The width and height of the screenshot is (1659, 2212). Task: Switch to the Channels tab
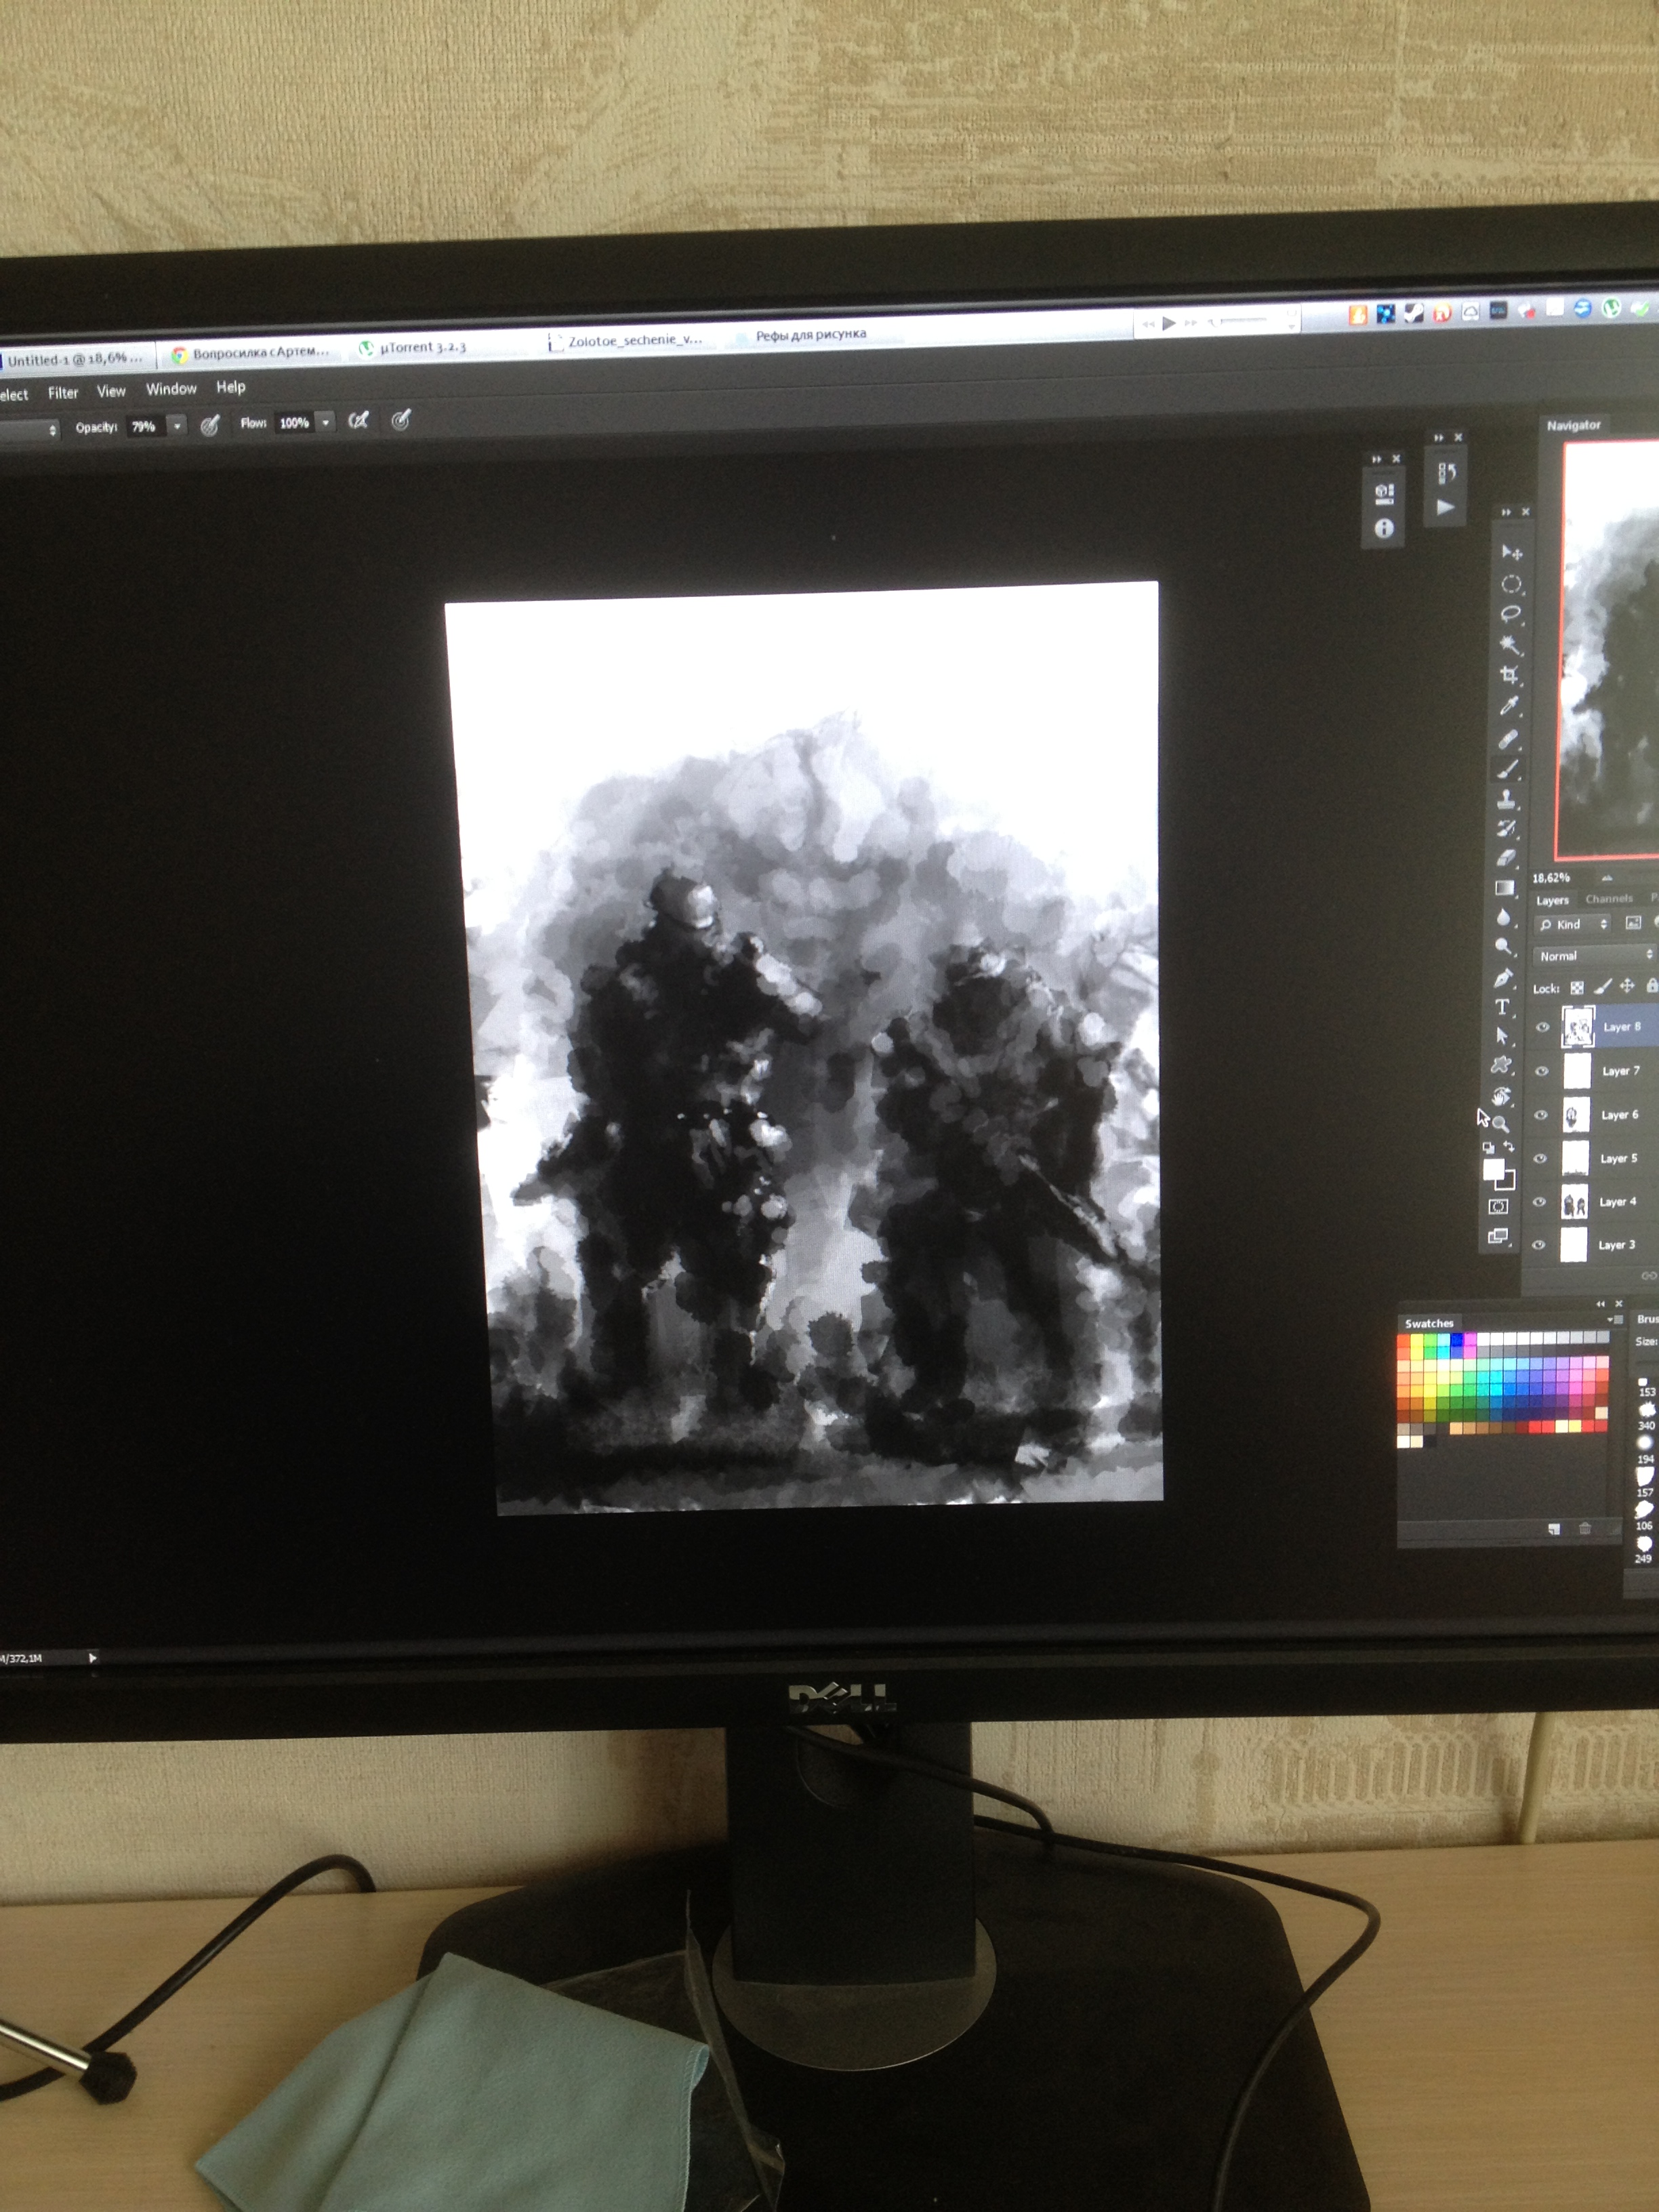point(1608,899)
